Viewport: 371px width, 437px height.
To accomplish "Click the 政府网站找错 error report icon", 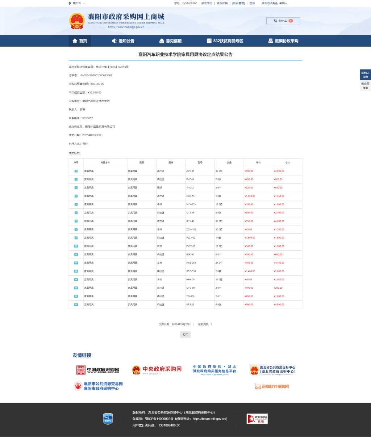I will tap(257, 419).
